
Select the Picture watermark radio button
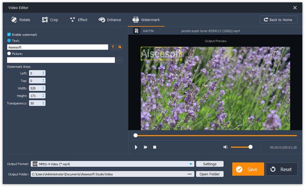9,54
